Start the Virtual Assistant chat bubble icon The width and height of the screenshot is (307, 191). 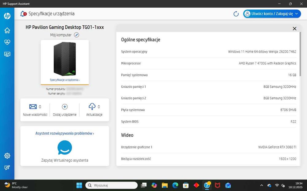(x=64, y=148)
